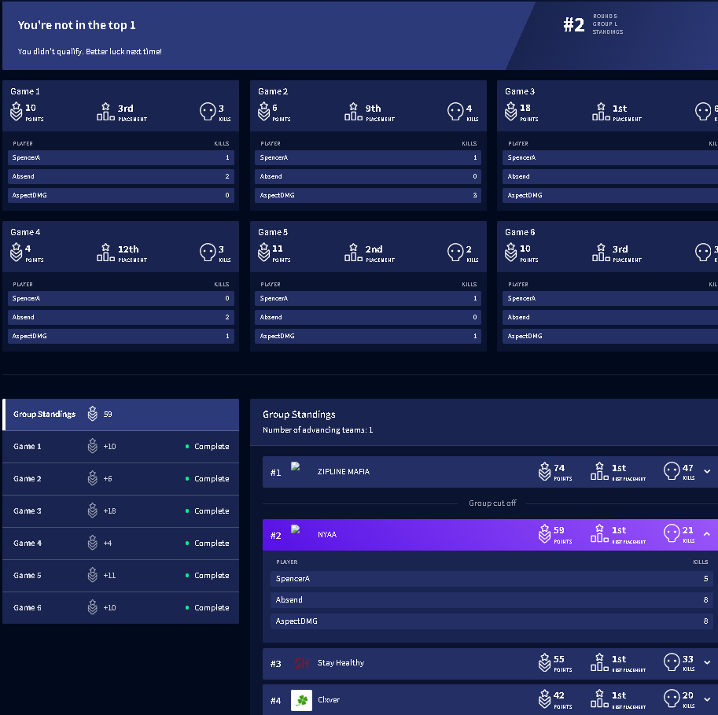Click Game 2 points medal icon
The image size is (718, 715).
[x=263, y=112]
